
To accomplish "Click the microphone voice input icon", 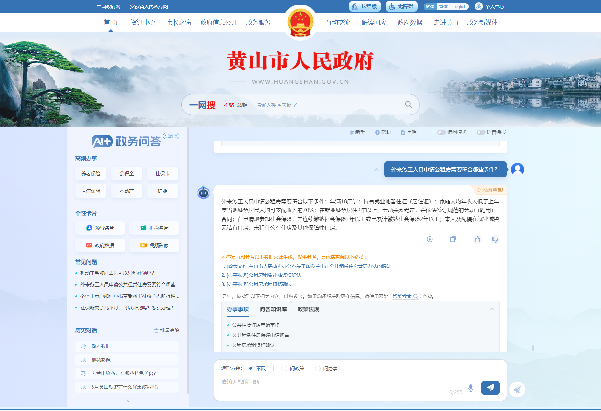I will tap(471, 388).
